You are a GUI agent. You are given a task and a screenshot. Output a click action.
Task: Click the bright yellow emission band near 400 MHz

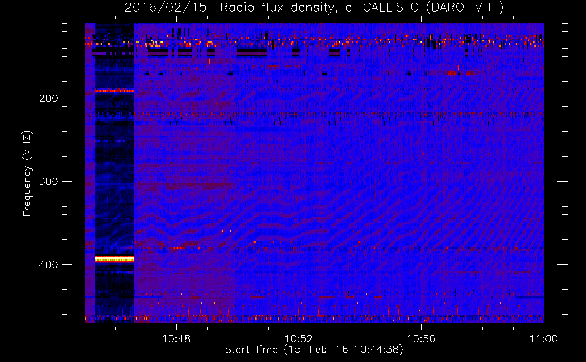click(114, 258)
